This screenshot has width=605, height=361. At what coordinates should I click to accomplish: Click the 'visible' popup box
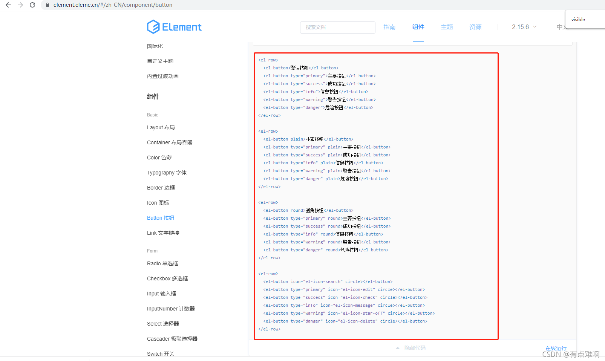[585, 19]
